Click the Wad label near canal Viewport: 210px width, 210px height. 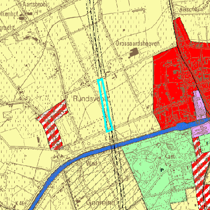[92, 164]
